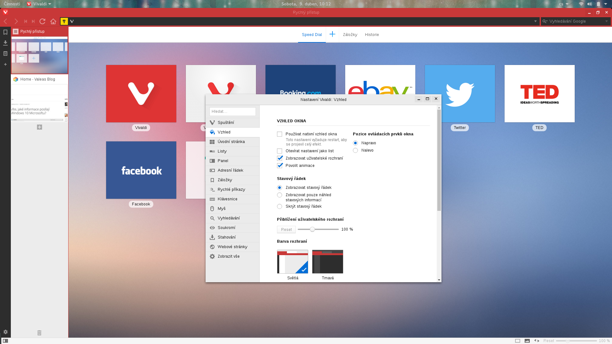
Task: Add a new web panel
Action: click(x=5, y=64)
